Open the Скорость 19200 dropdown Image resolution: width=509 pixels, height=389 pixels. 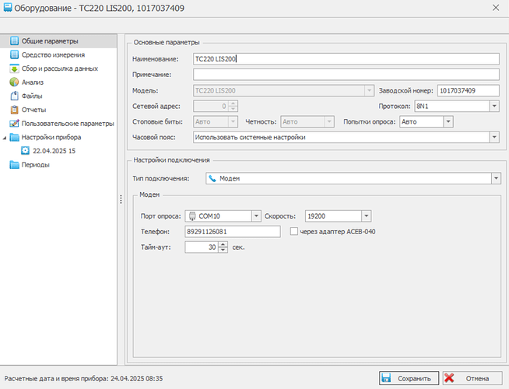366,216
